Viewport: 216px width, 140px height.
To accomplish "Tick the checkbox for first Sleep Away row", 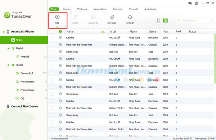I will coord(52,51).
